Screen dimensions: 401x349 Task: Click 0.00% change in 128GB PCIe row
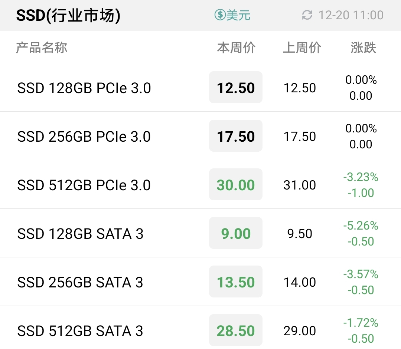click(x=361, y=80)
